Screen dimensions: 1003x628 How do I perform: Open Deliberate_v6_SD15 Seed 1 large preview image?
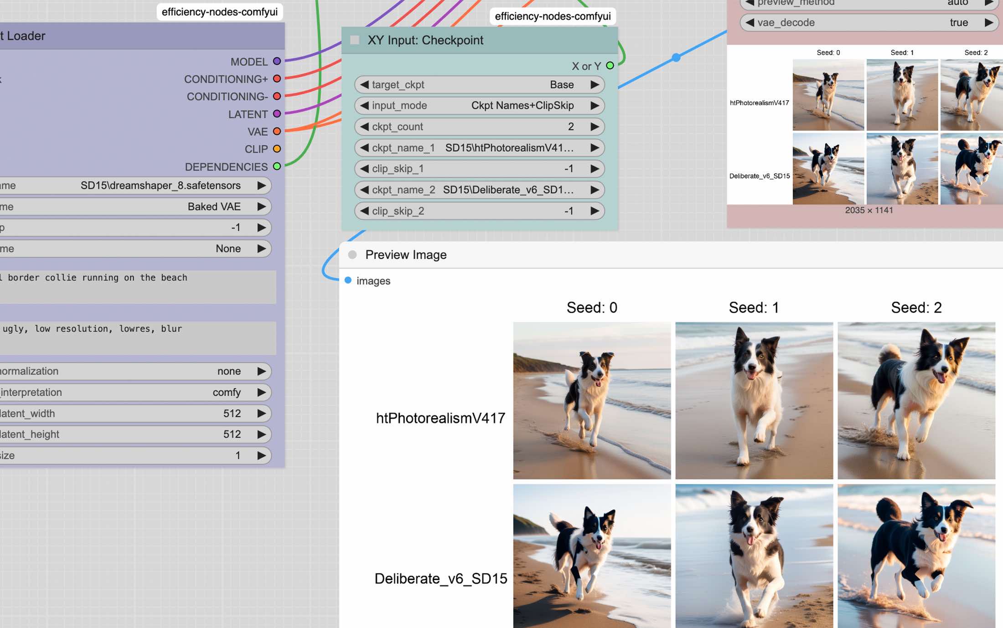point(754,556)
